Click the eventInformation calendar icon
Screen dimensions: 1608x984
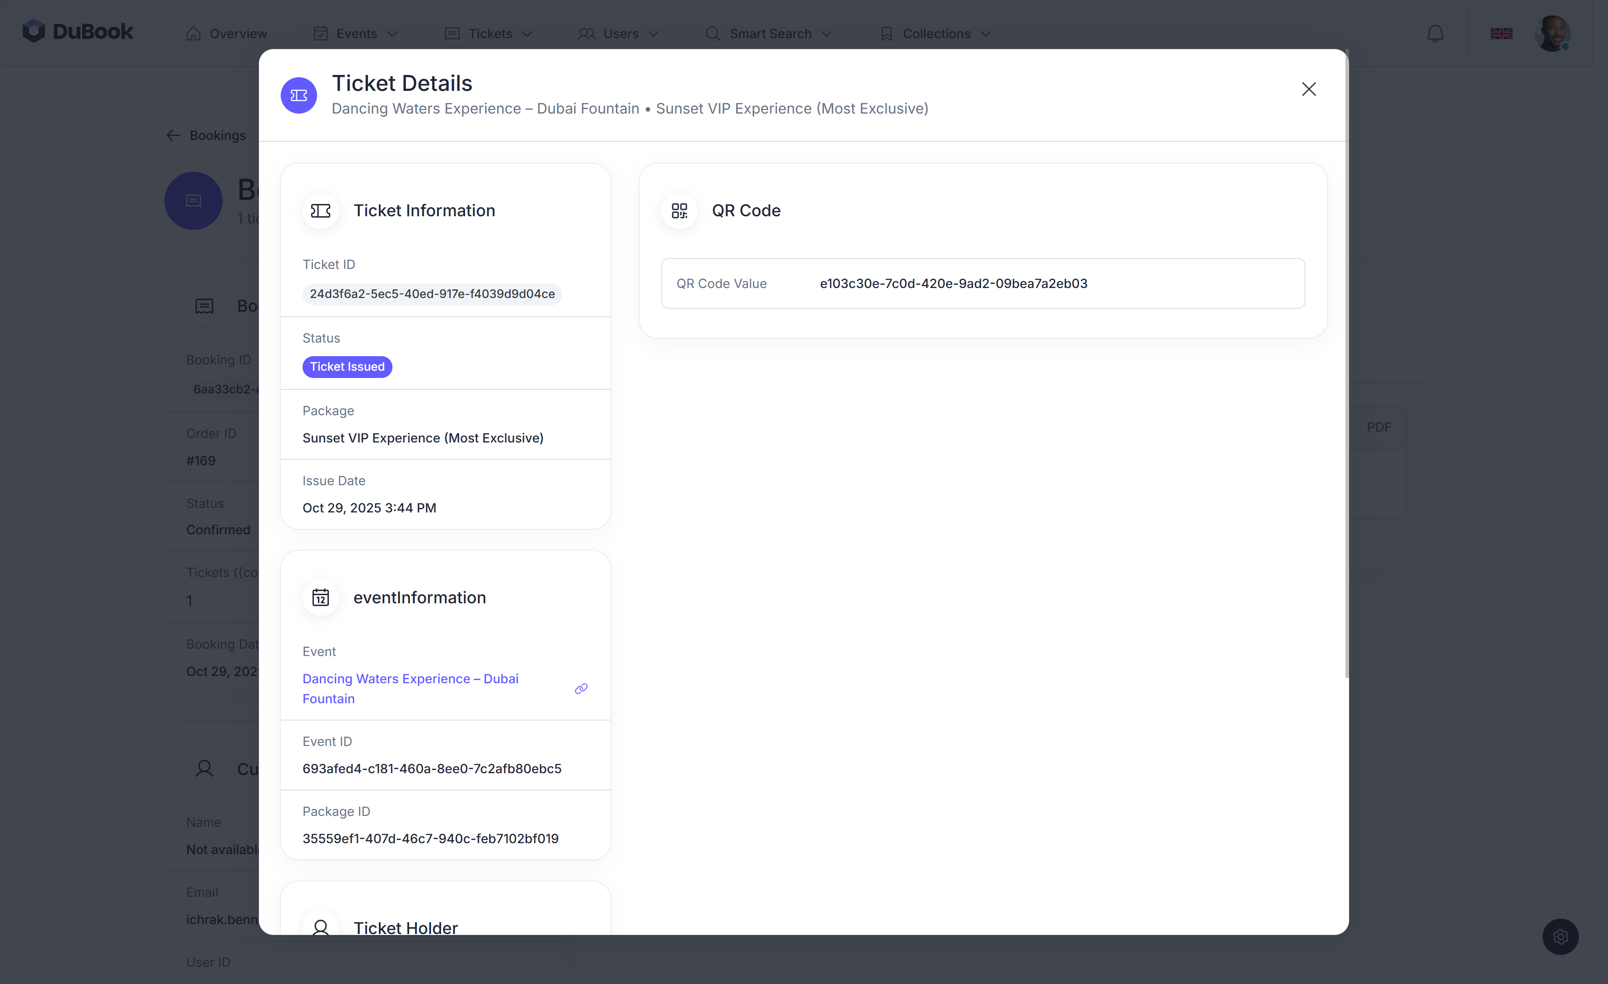[x=320, y=598]
